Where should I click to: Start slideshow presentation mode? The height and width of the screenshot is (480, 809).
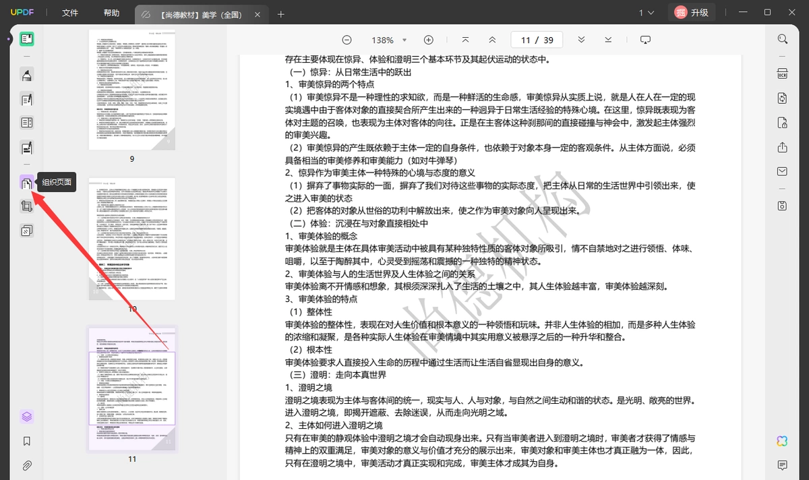tap(645, 40)
